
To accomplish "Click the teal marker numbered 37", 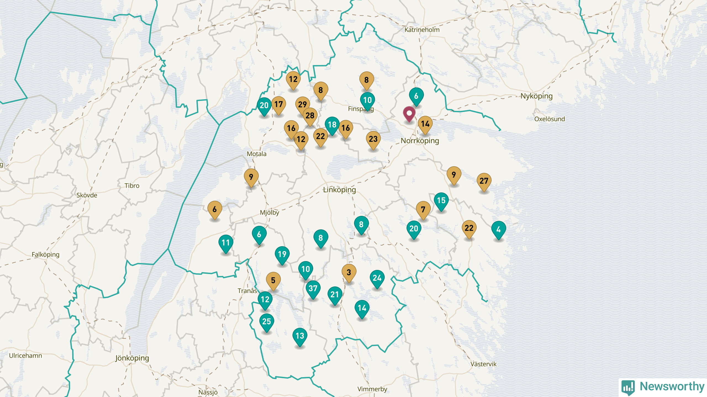I will 313,289.
